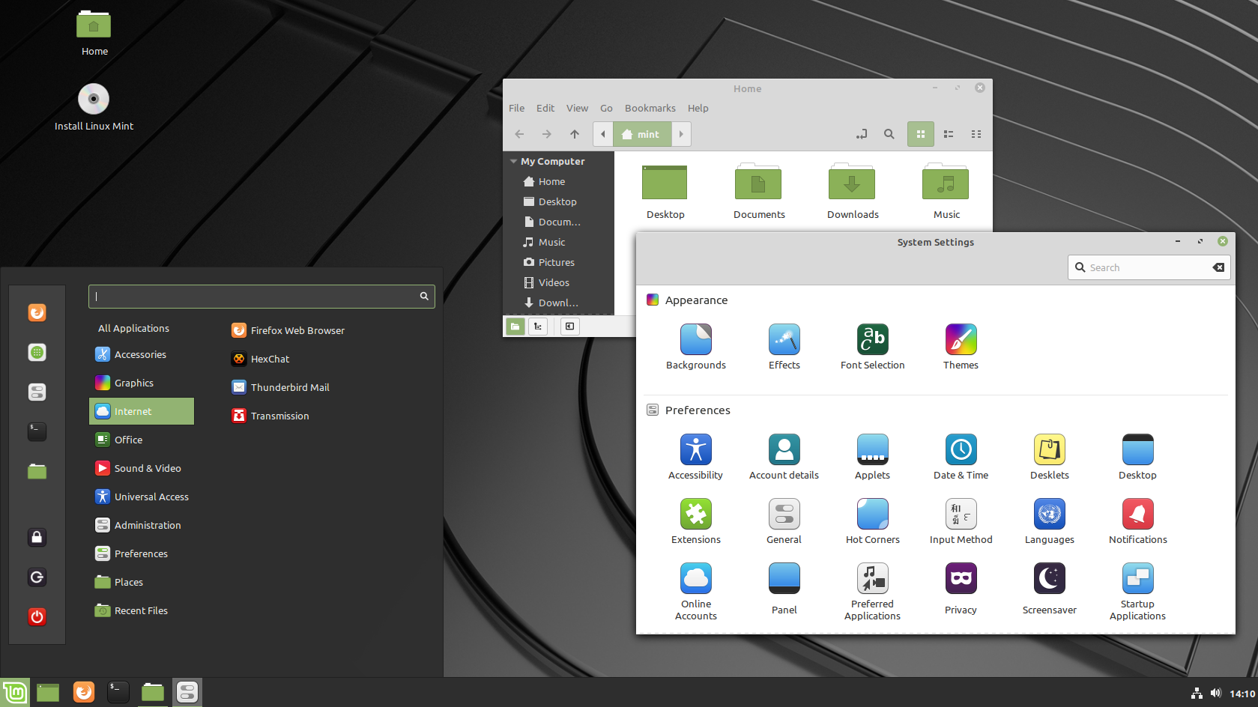The width and height of the screenshot is (1258, 707).
Task: Open the Applets settings
Action: click(872, 457)
